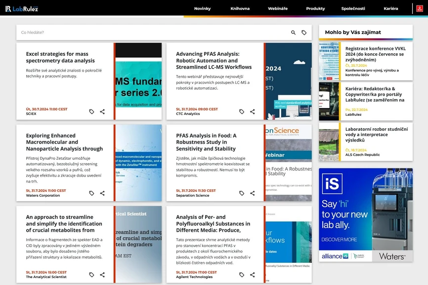This screenshot has height=285, width=428.
Task: Click the VVKL conference thumbnail image
Action: coord(329,61)
